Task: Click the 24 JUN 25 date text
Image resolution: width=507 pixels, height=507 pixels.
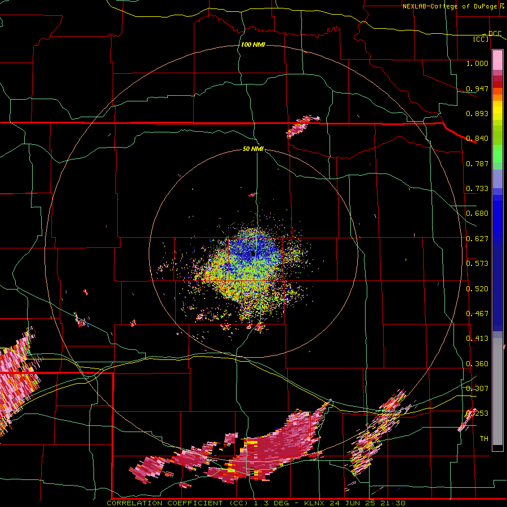Action: (x=353, y=503)
